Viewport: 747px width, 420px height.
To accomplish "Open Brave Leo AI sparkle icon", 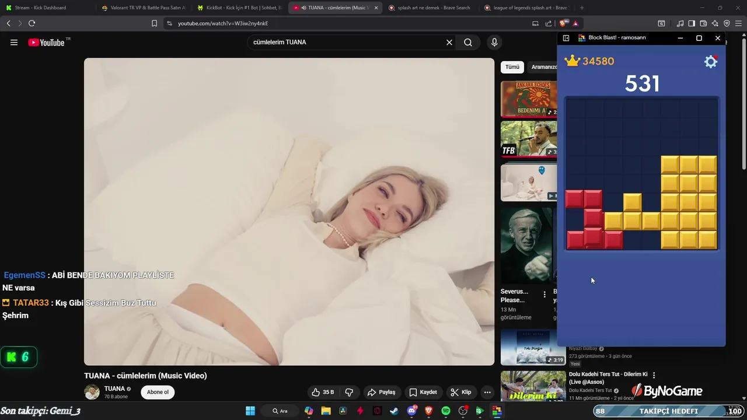I will click(715, 23).
